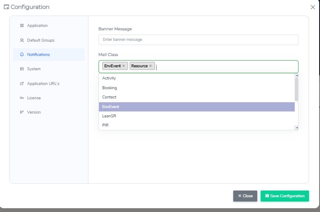The height and width of the screenshot is (212, 320).
Task: Pick the Contact option in dropdown
Action: pyautogui.click(x=109, y=97)
